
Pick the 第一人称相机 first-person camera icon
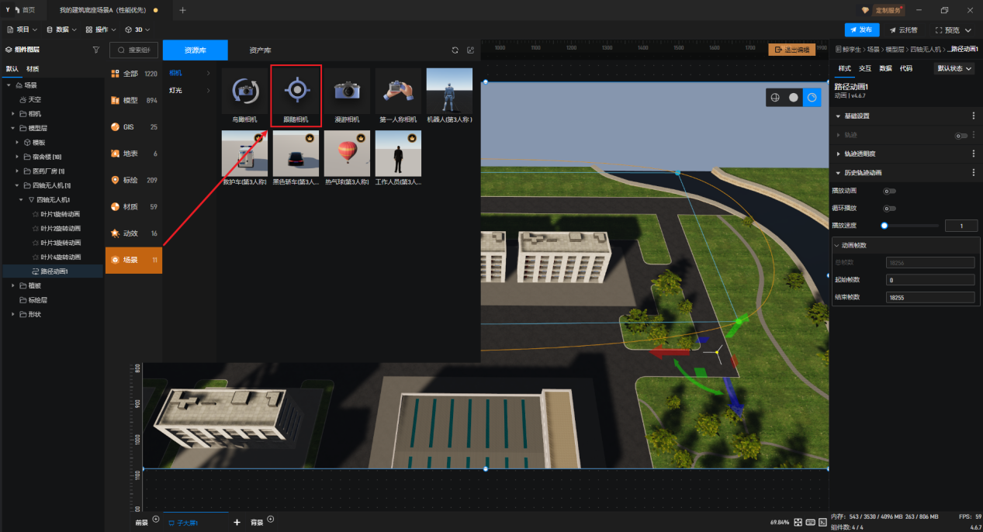[x=398, y=91]
